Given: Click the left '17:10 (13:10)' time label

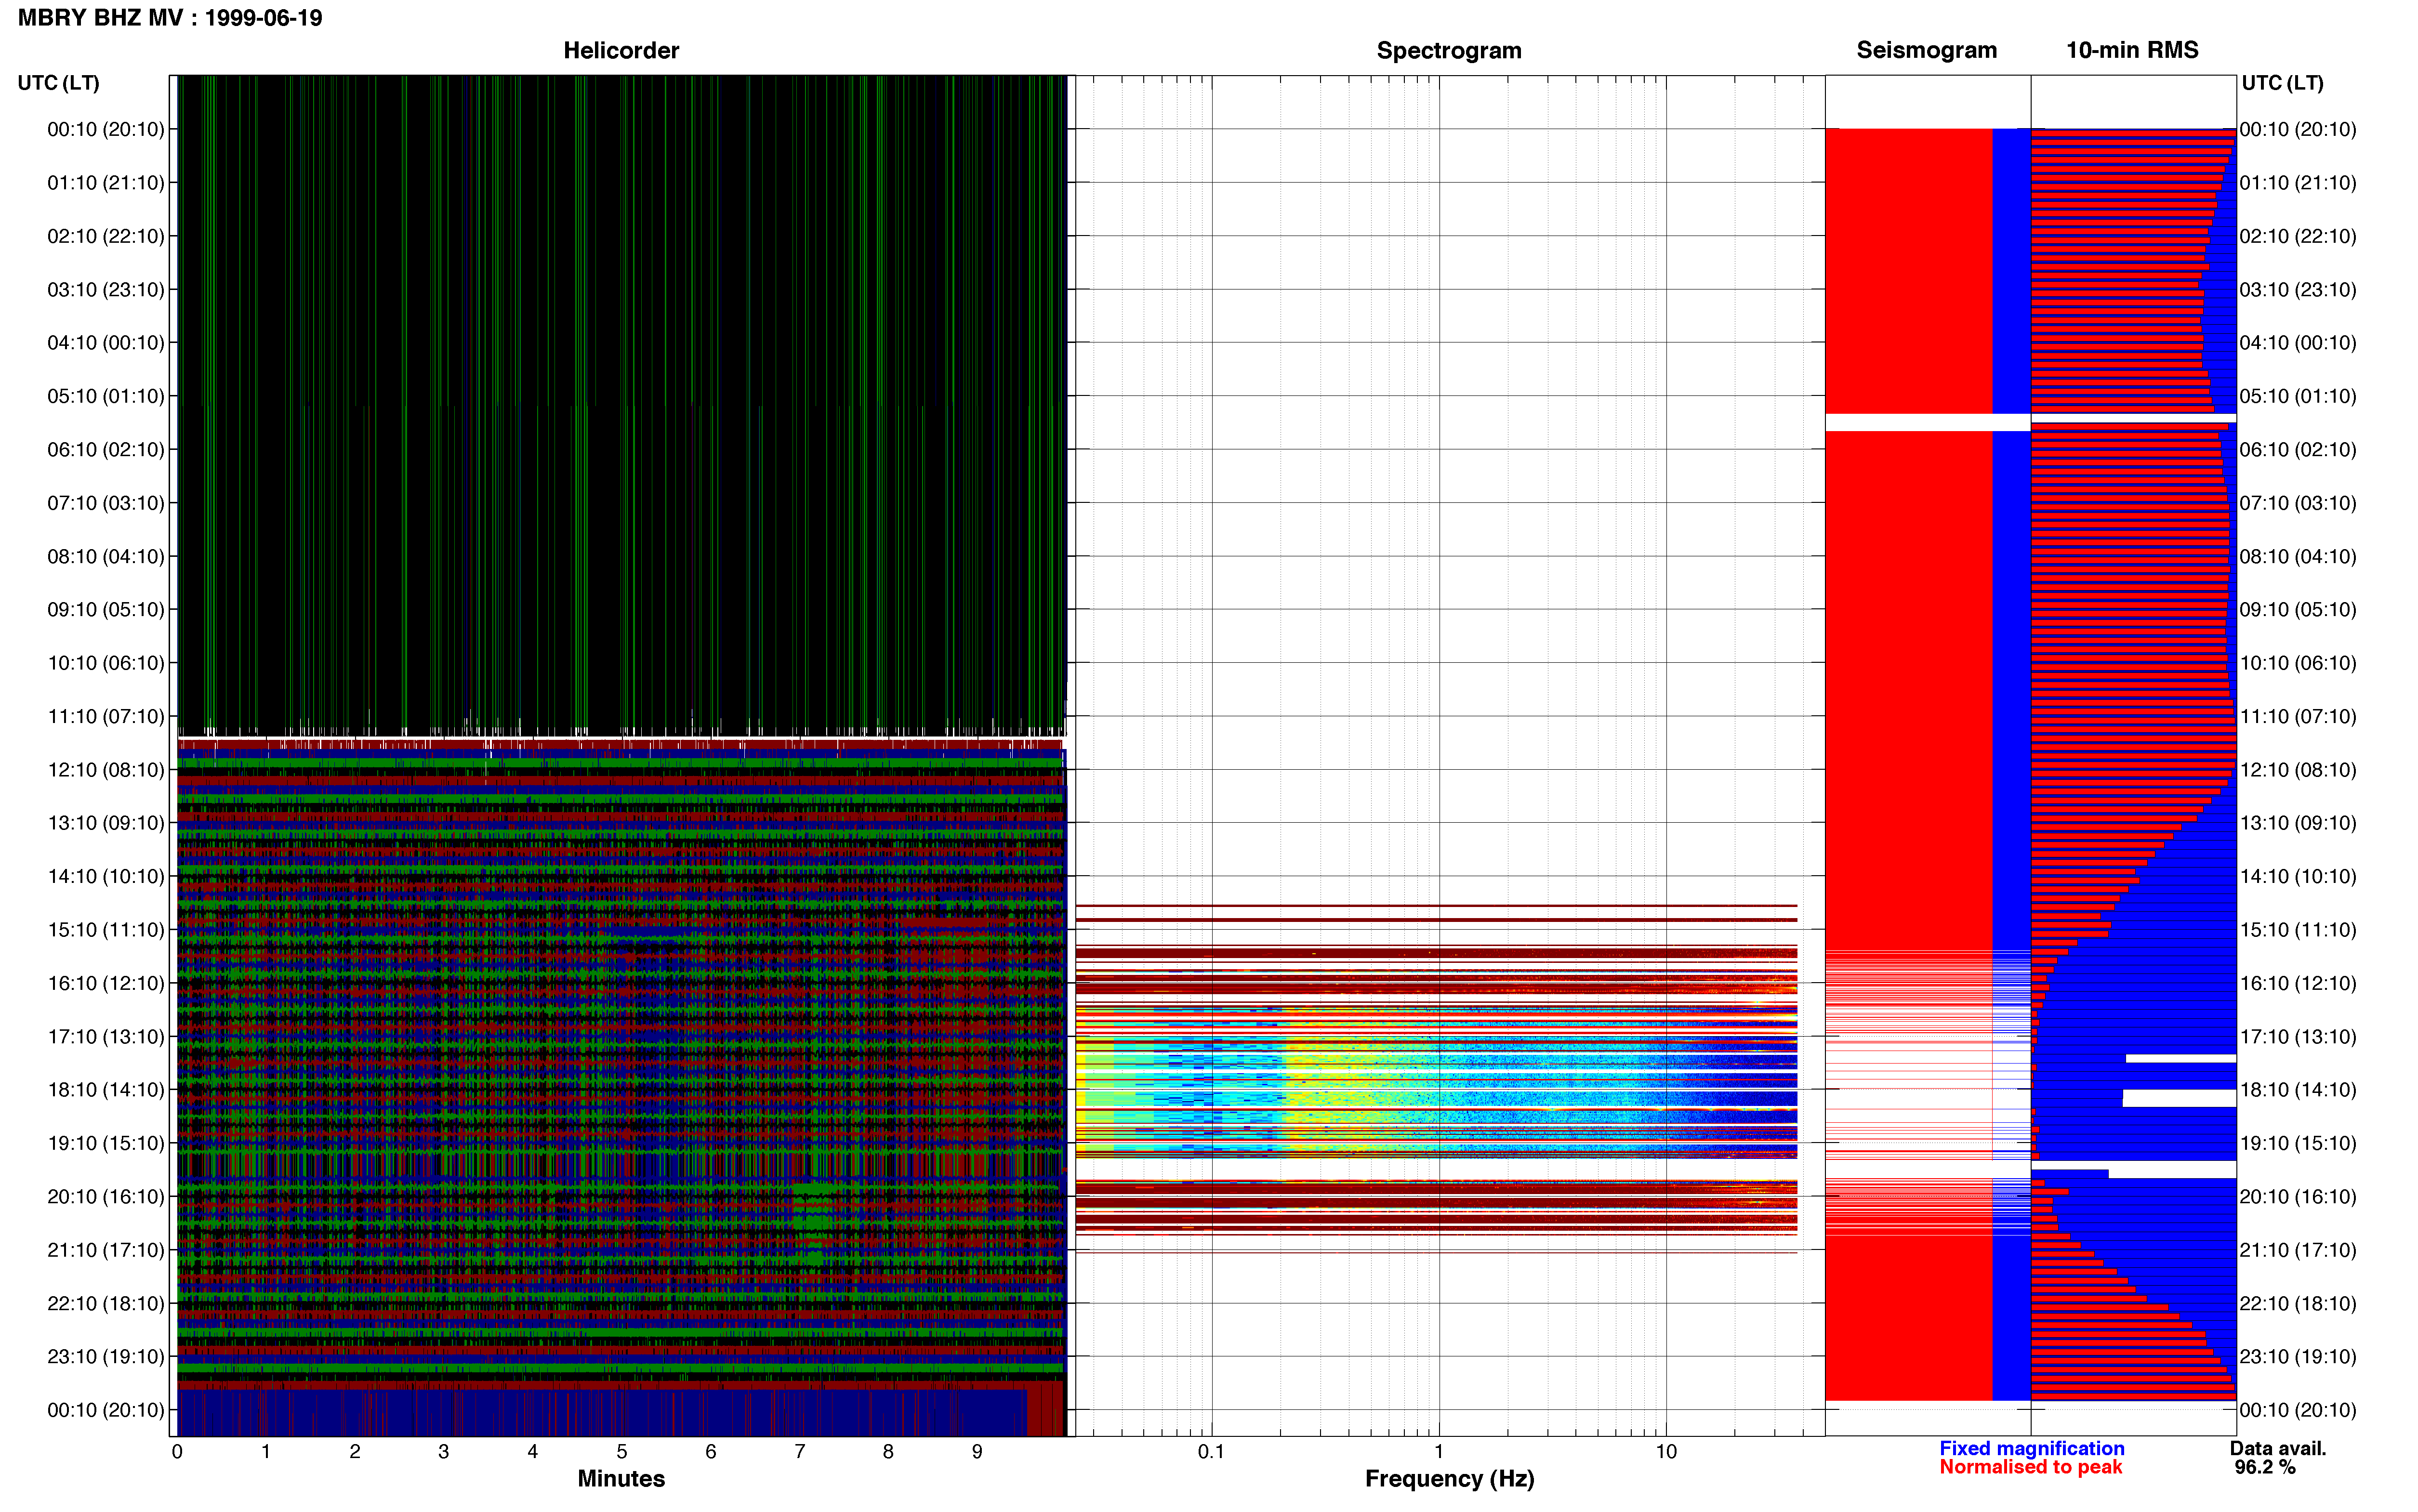Looking at the screenshot, I should click(x=106, y=1037).
